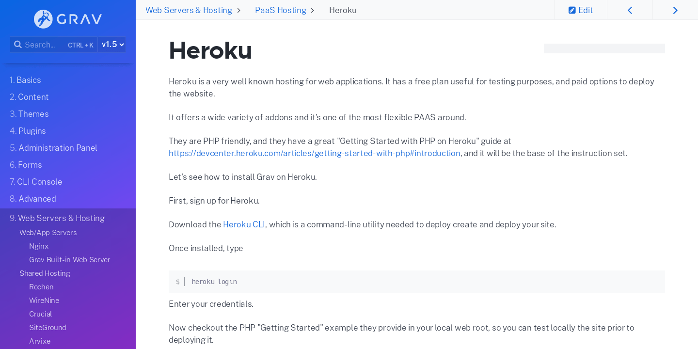Select the WireNine sidebar entry
698x349 pixels.
44,300
